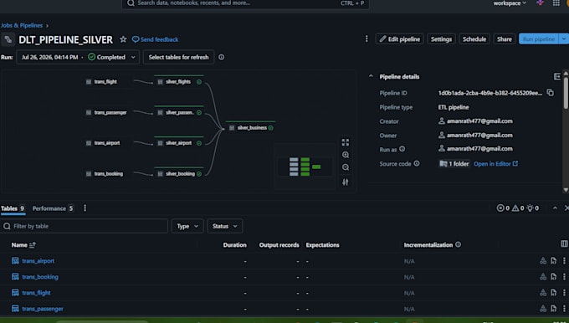Click the info icon beside Run as
The width and height of the screenshot is (569, 323).
point(402,149)
